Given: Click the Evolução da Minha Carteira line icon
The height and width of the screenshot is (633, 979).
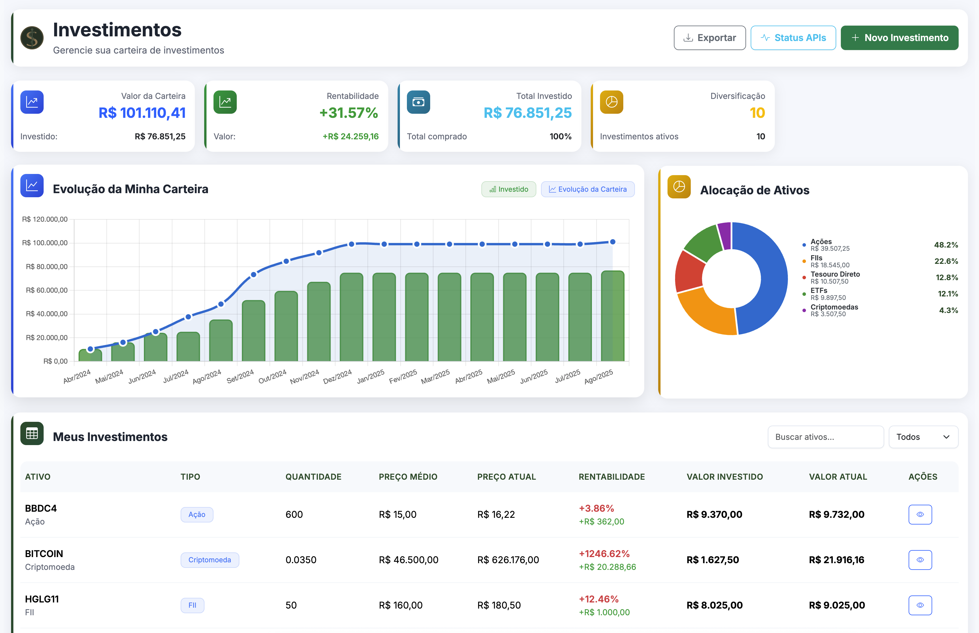Looking at the screenshot, I should coord(32,186).
